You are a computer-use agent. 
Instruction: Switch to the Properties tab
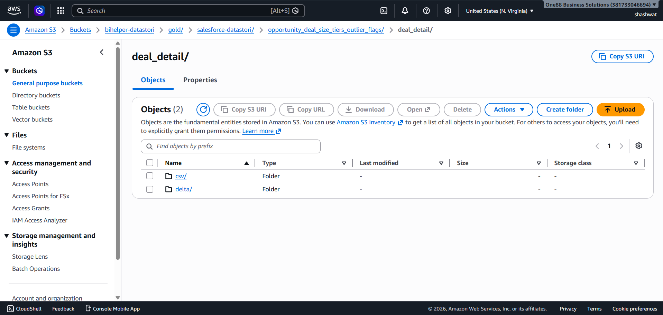coord(200,80)
